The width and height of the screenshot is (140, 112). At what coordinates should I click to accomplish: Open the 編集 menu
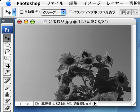[x=73, y=3]
